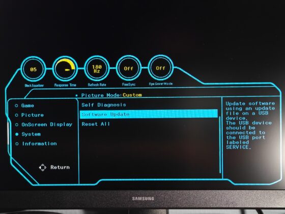Open the OnScreen Display menu category

click(x=47, y=124)
